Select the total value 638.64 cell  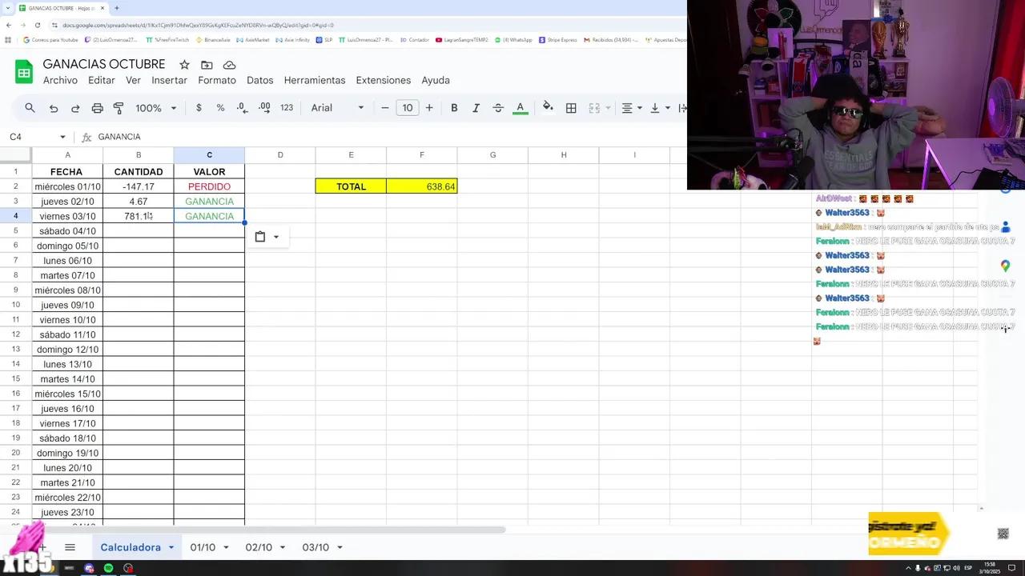click(422, 186)
